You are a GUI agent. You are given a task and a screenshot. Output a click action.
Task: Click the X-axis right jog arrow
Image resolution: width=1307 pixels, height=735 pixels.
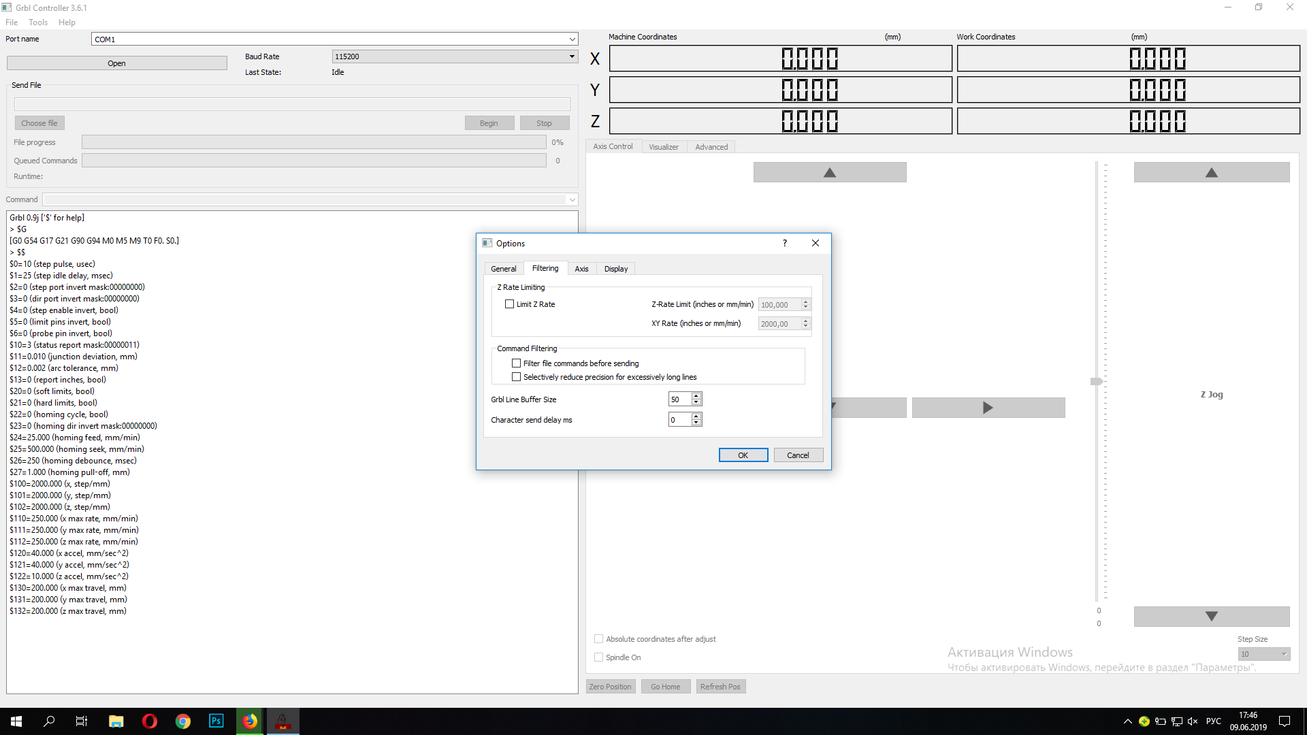988,408
